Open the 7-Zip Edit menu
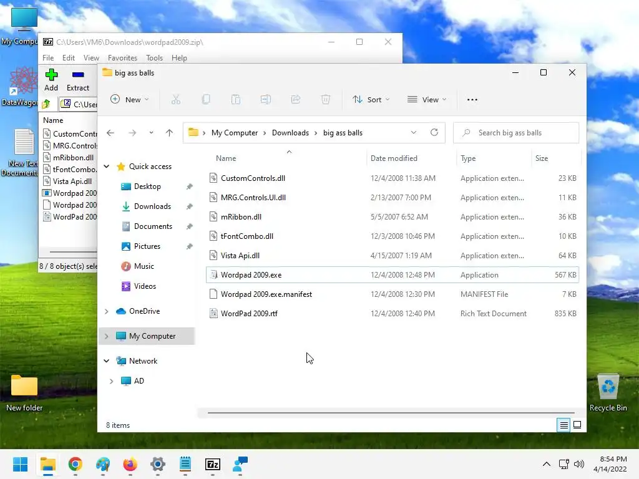The height and width of the screenshot is (479, 639). point(69,58)
